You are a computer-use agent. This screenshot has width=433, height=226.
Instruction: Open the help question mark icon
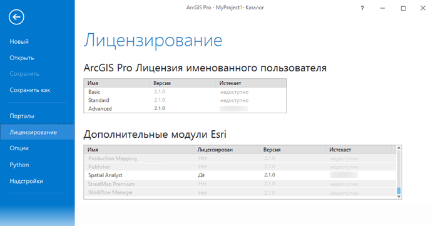(x=362, y=8)
